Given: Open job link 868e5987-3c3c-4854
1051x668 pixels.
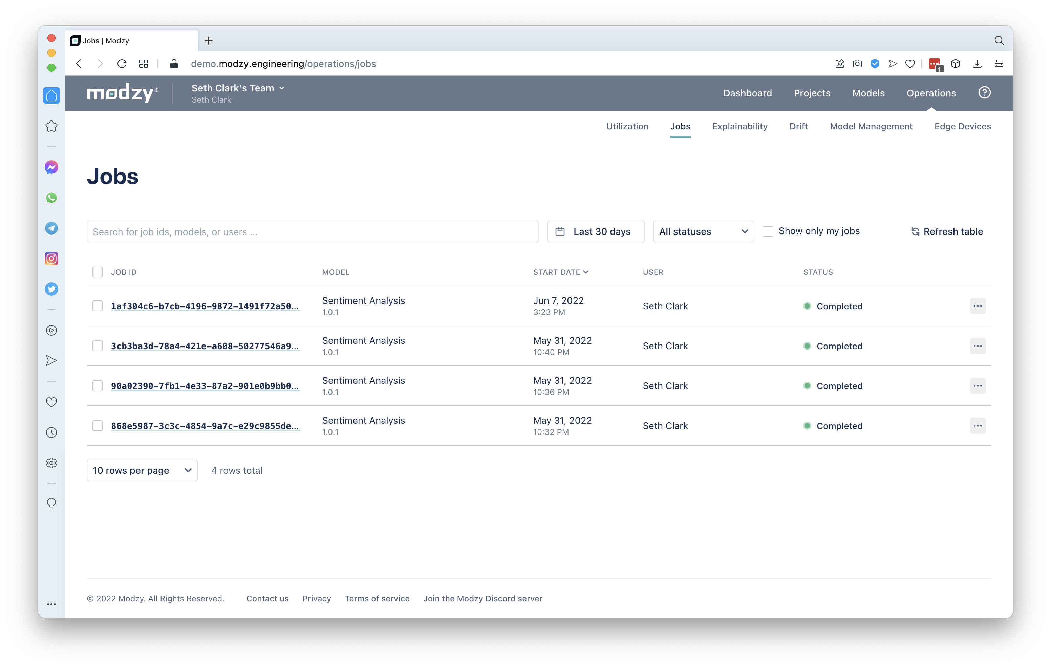Looking at the screenshot, I should pos(205,426).
